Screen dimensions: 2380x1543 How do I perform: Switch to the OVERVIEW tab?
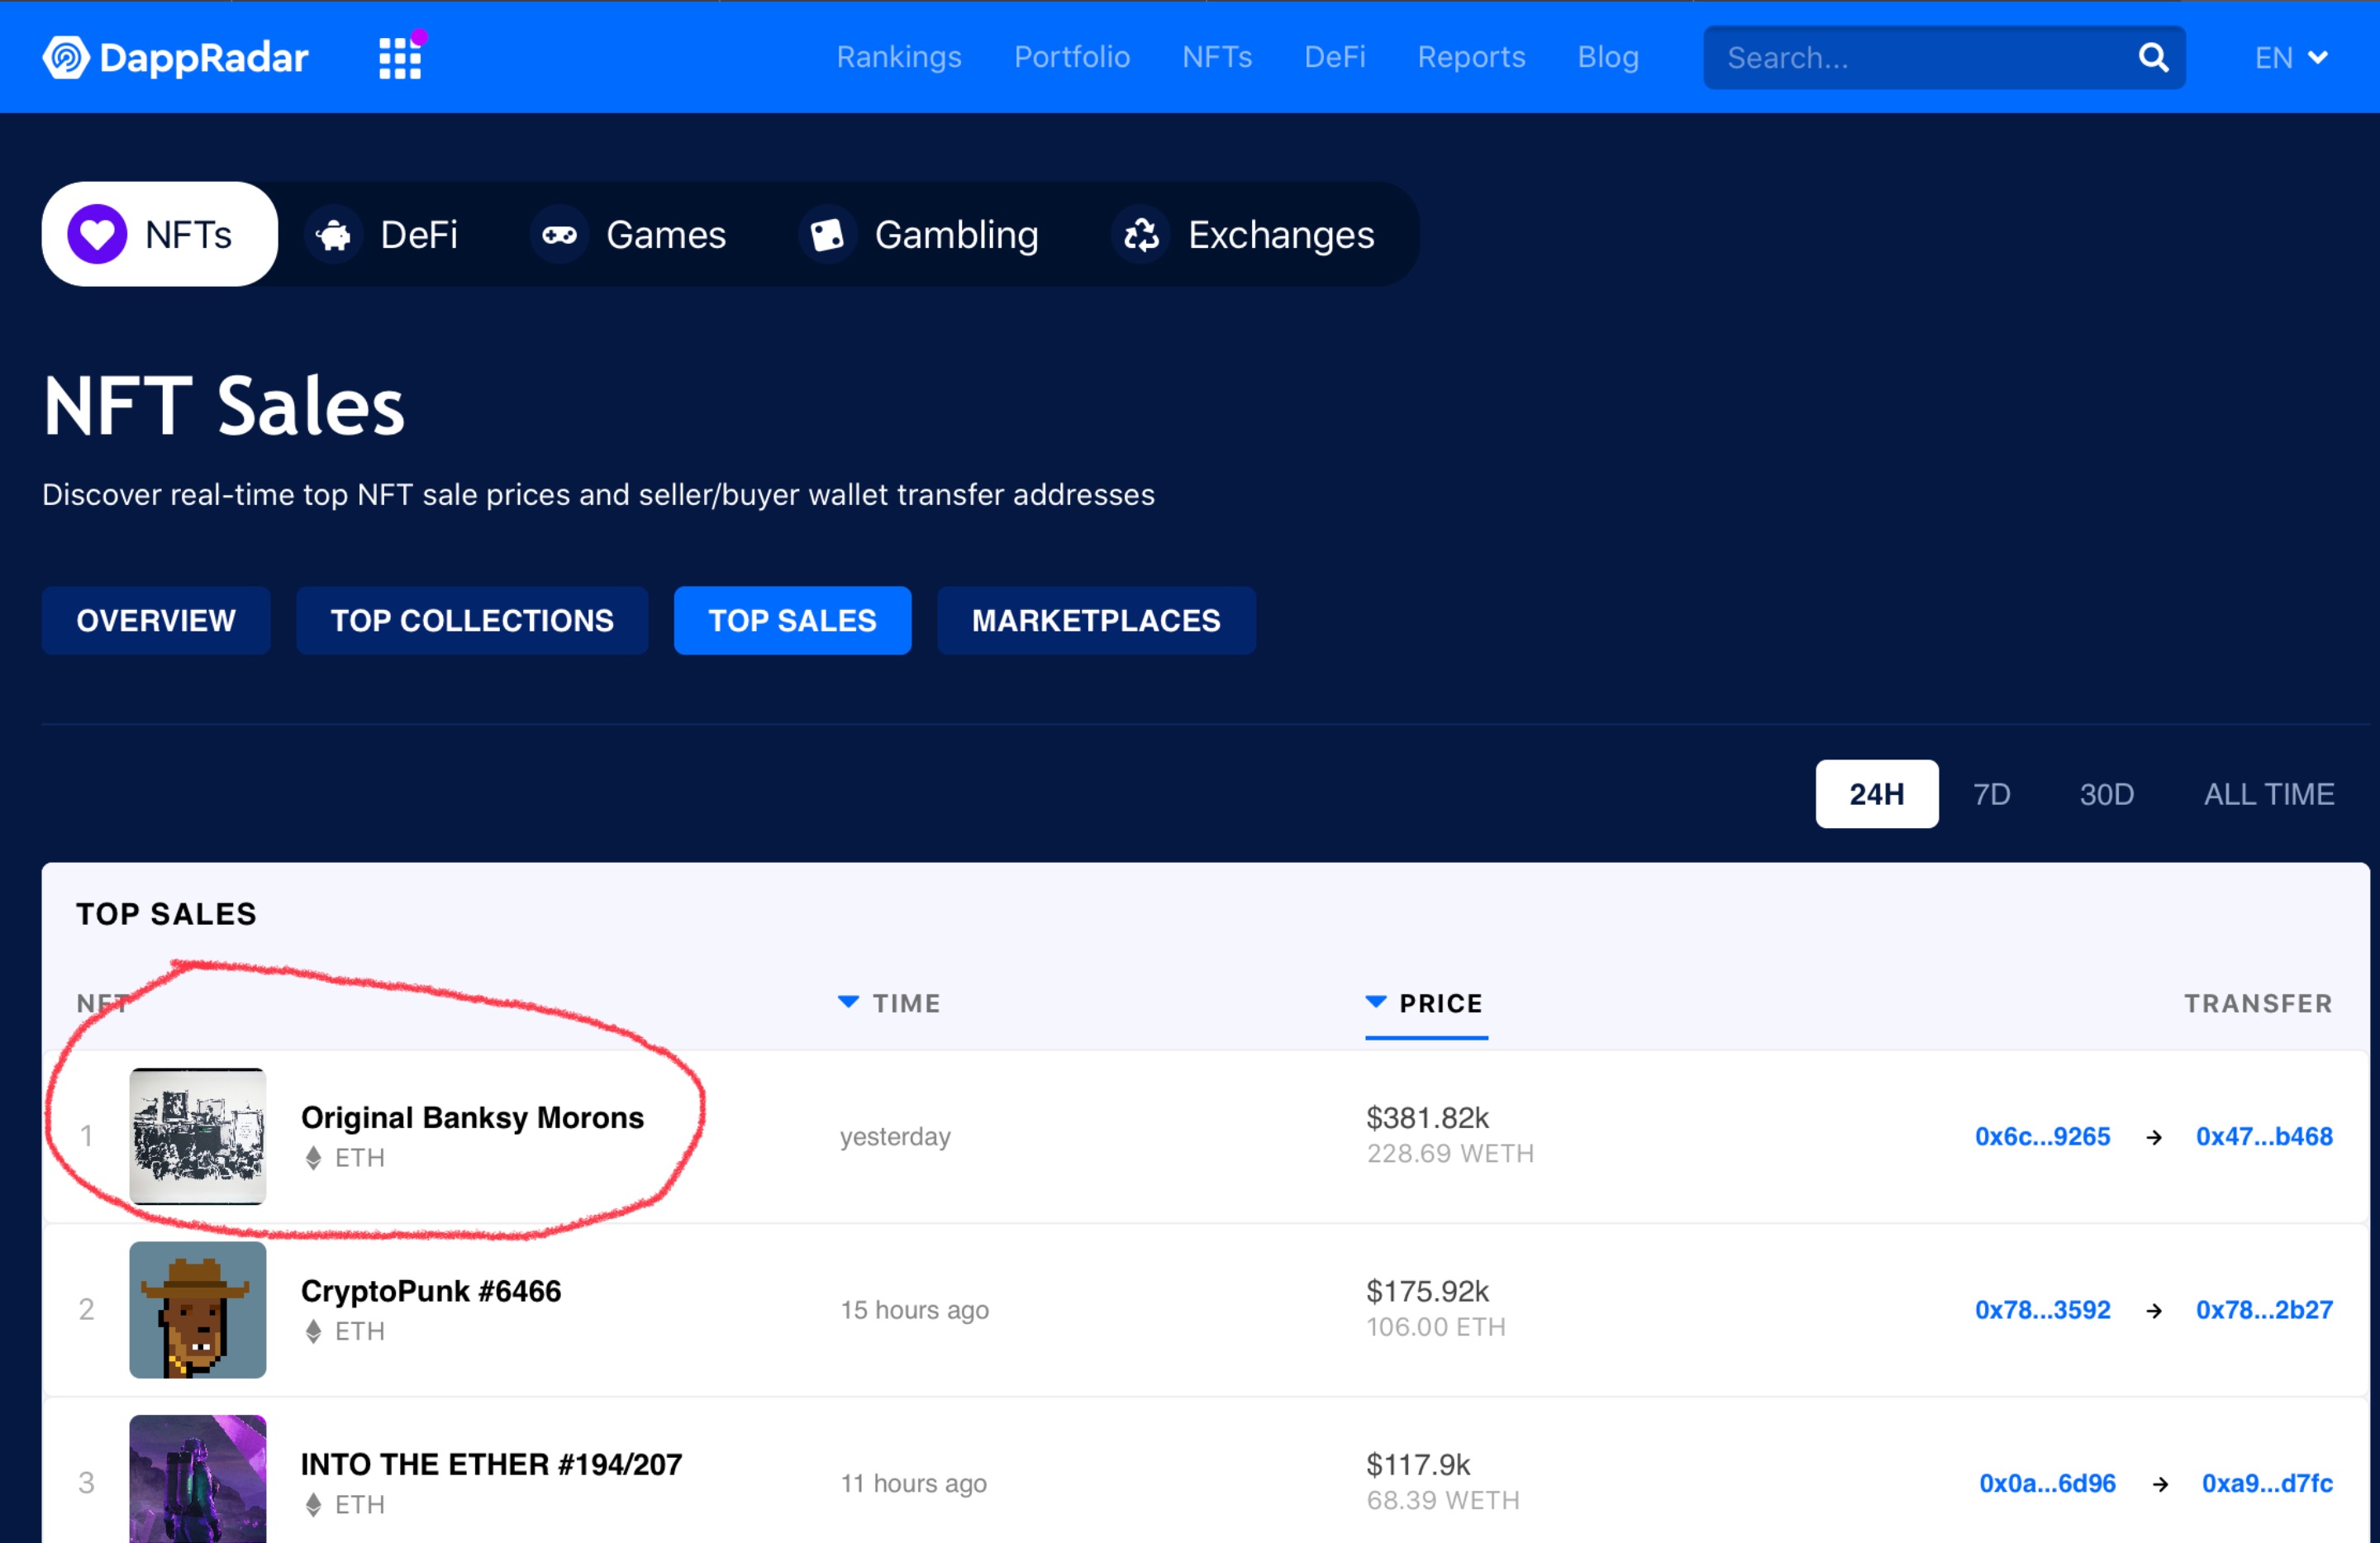(156, 620)
